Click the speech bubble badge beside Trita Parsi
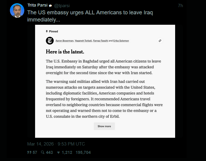Screen dimensions: 206x161 [50, 6]
